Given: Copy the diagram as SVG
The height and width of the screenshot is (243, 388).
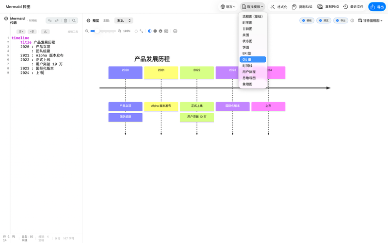Looking at the screenshot, I should (x=302, y=7).
